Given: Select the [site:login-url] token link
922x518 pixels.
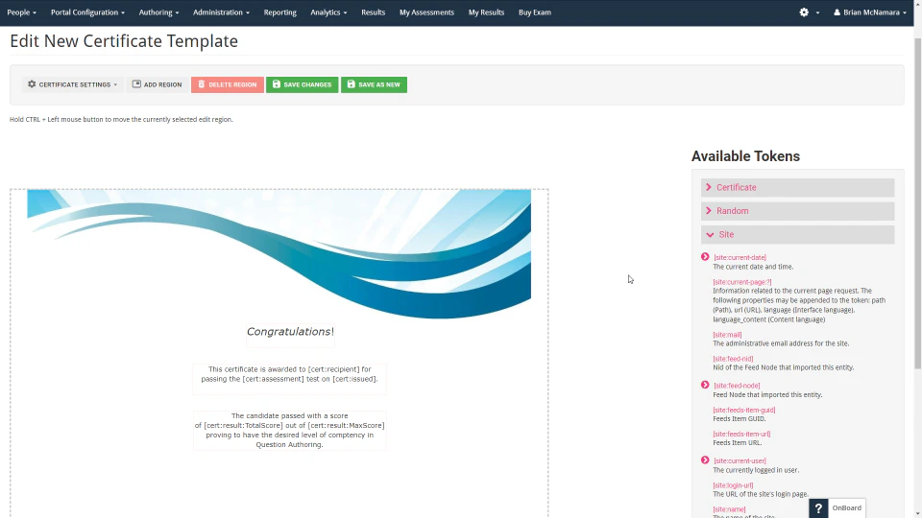Looking at the screenshot, I should pyautogui.click(x=733, y=485).
